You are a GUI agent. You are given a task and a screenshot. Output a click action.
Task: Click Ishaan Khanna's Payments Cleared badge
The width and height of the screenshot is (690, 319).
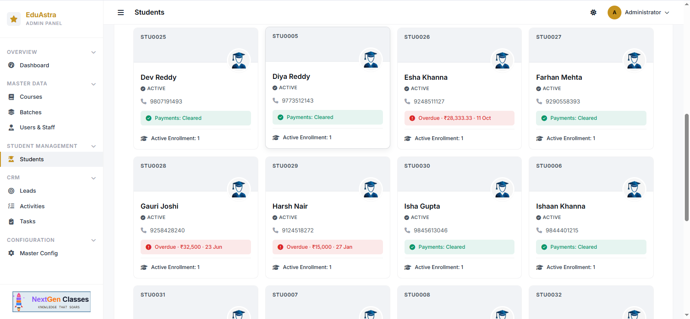click(591, 247)
